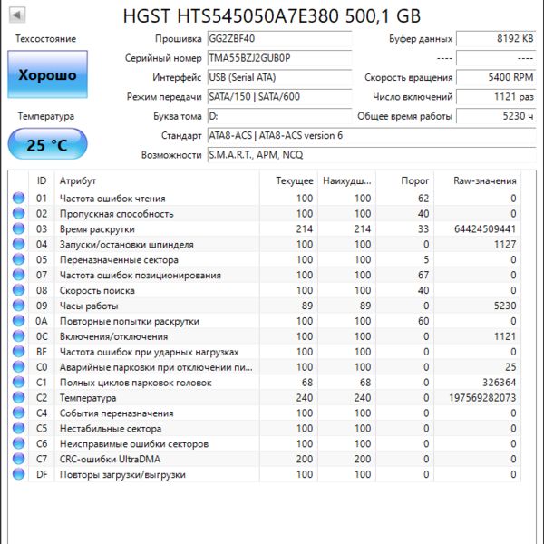Click raw value 64424509441
Image resolution: width=544 pixels, height=544 pixels.
(x=485, y=229)
